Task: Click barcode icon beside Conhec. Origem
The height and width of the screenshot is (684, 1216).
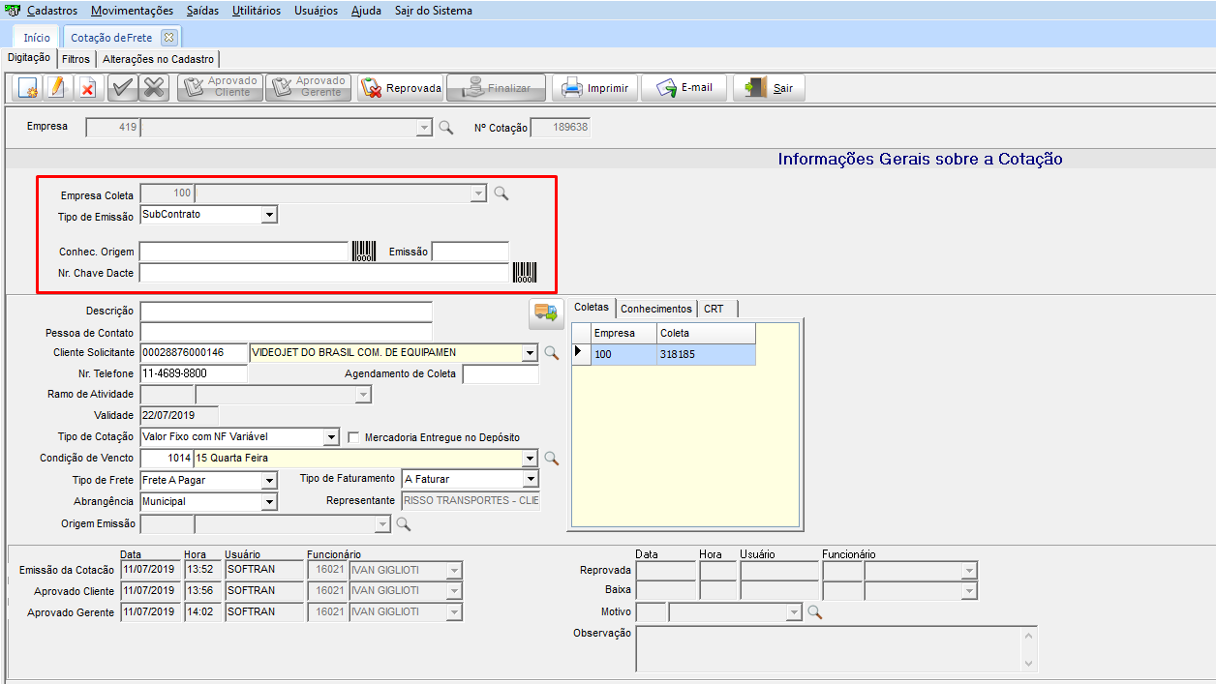Action: 364,252
